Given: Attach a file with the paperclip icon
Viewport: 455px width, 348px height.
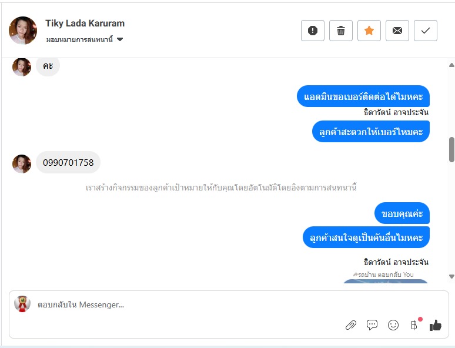Looking at the screenshot, I should pos(351,325).
